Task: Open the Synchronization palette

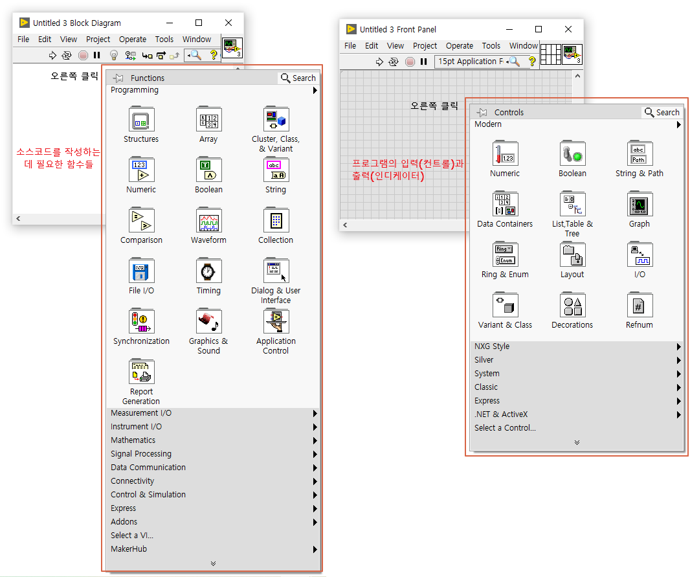Action: [x=141, y=322]
